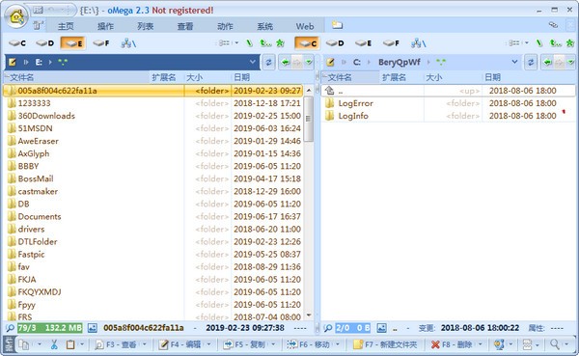Screen dimensions: 579x356
Task: Select the LogError folder in right panel
Action: [x=355, y=103]
